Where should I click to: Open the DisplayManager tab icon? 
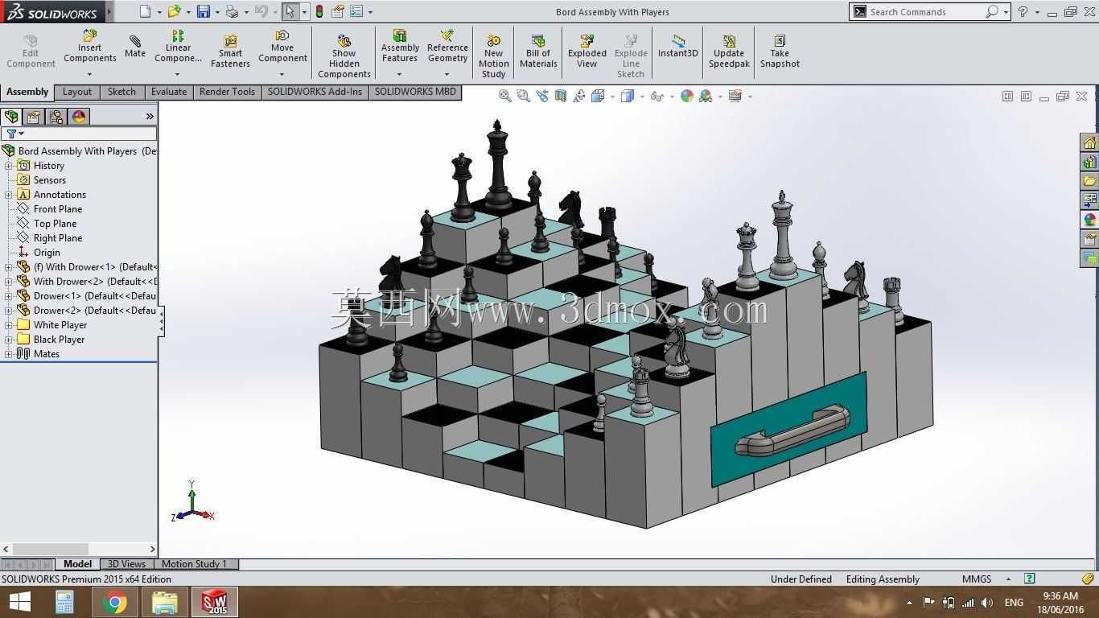point(79,117)
